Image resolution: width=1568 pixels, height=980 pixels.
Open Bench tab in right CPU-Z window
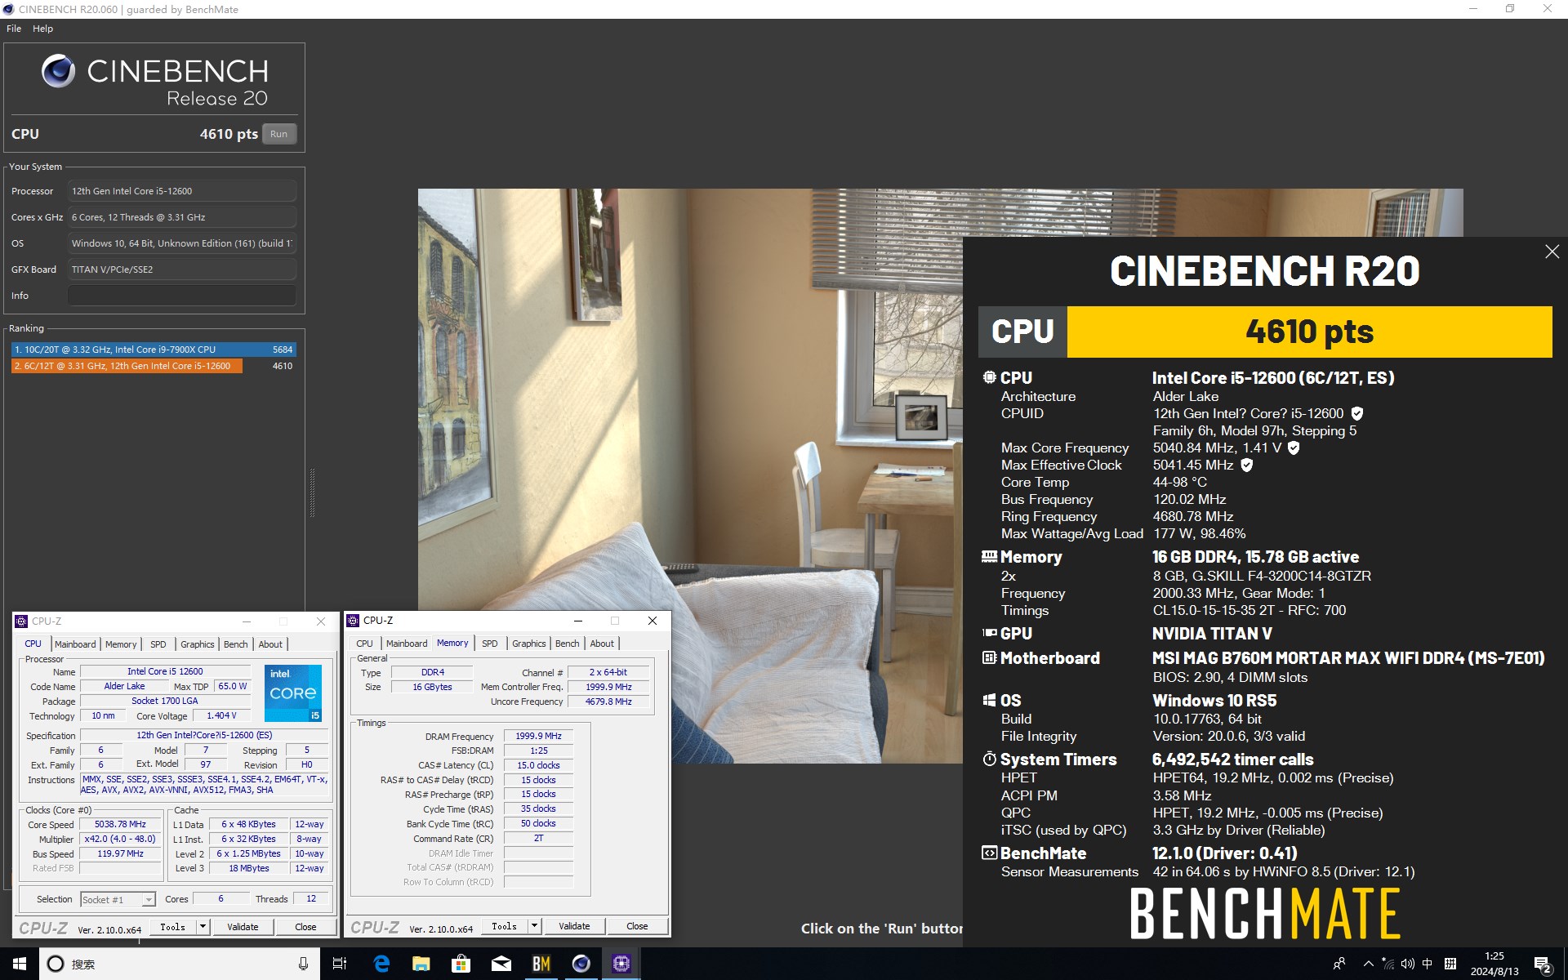pos(568,644)
